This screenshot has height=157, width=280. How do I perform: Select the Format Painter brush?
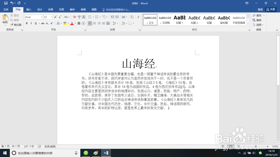point(16,25)
